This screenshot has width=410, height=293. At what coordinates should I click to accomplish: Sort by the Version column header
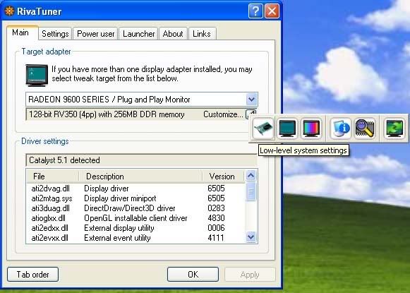coord(223,177)
